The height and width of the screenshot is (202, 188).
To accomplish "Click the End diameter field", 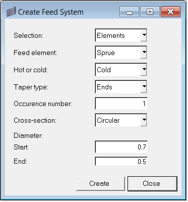I will (x=121, y=162).
